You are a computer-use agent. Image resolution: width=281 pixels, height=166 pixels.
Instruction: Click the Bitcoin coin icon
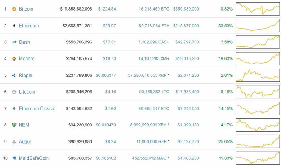(14, 9)
